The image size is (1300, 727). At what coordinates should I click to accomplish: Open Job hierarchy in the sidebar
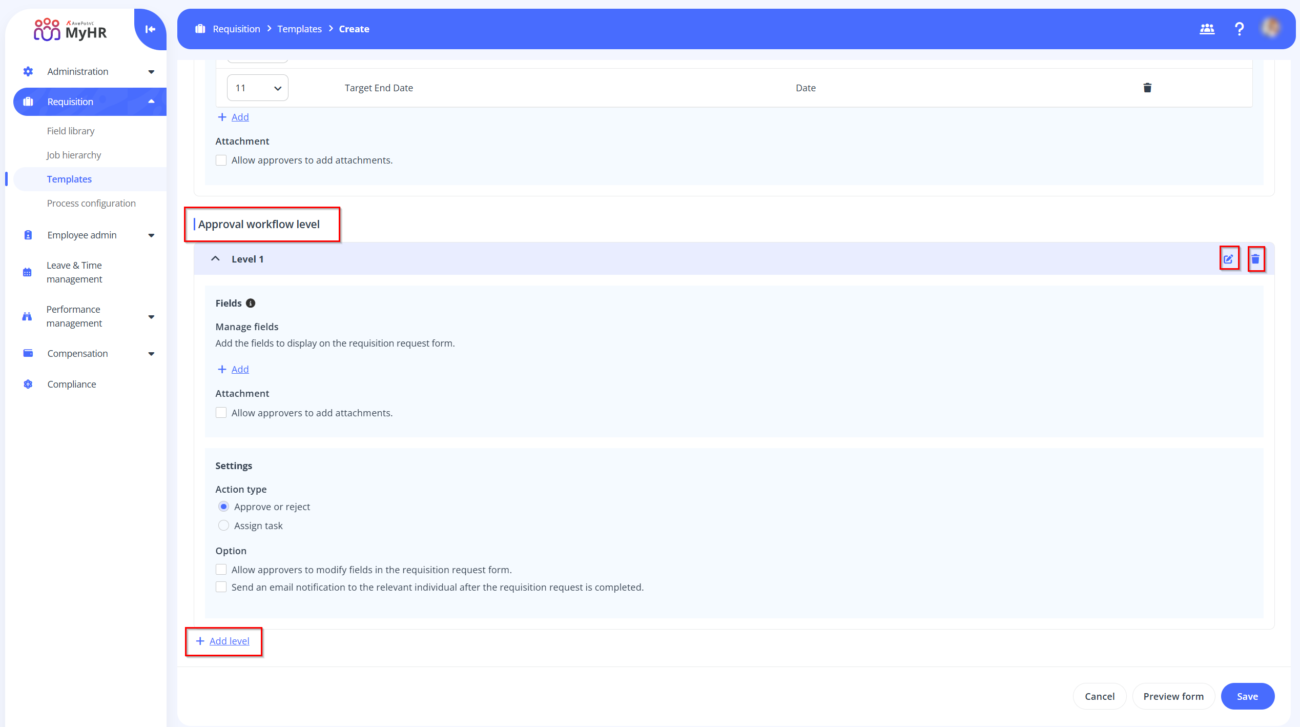74,155
